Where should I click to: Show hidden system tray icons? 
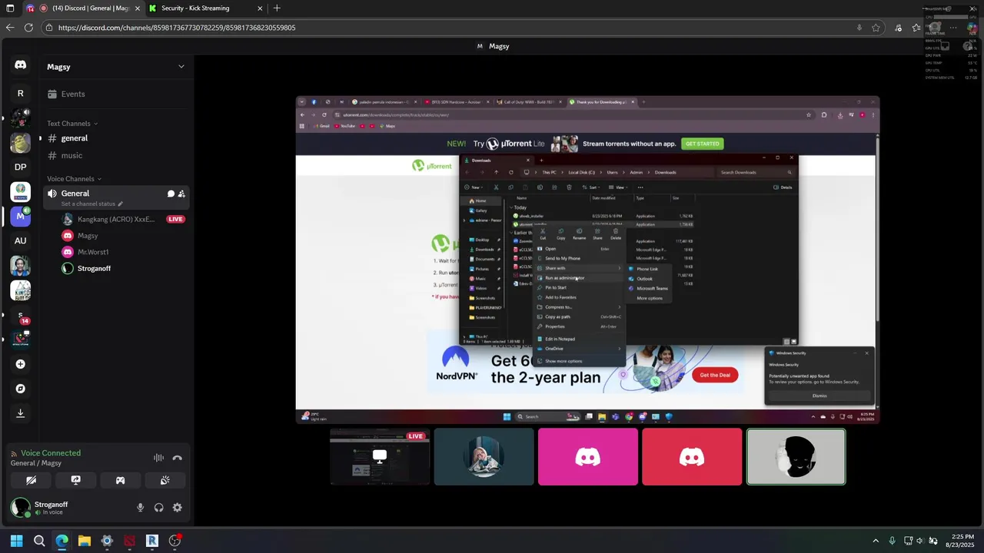pos(875,541)
